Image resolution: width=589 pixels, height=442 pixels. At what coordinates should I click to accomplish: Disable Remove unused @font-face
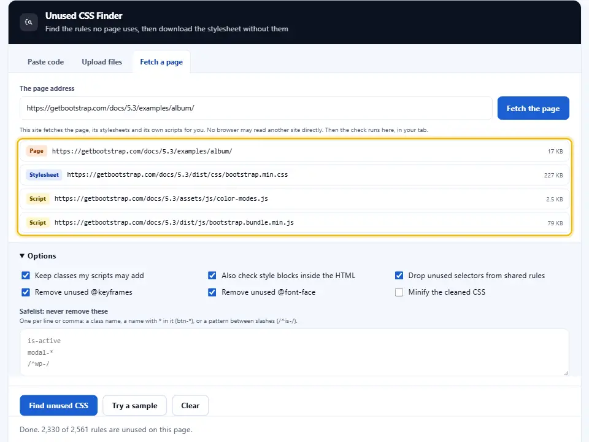[212, 292]
